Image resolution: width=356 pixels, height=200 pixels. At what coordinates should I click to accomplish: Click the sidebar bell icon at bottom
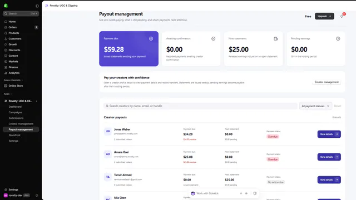[37, 195]
